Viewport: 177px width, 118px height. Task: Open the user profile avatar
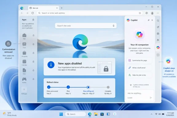[x=152, y=13]
